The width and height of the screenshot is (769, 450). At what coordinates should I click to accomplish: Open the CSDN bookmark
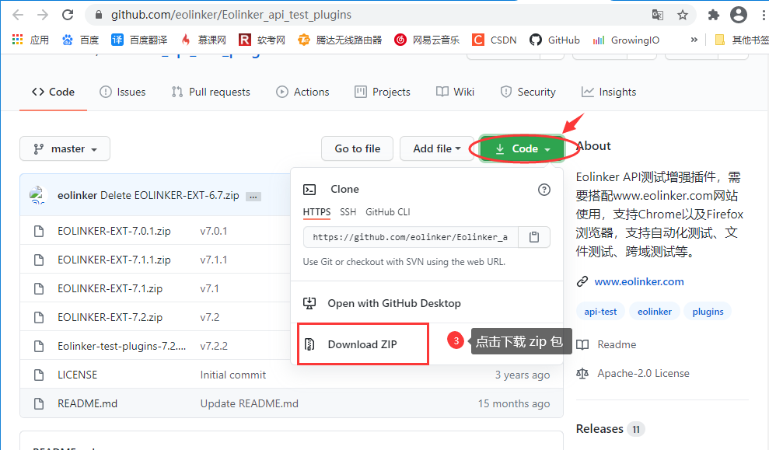click(495, 40)
